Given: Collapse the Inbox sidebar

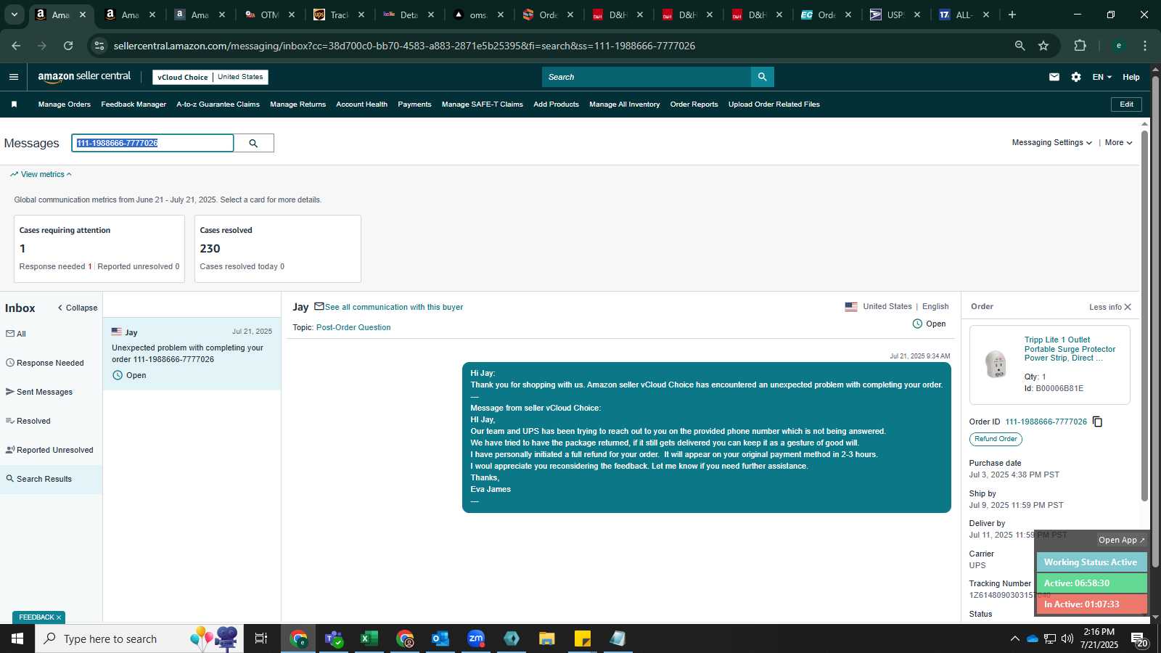Looking at the screenshot, I should click(77, 308).
